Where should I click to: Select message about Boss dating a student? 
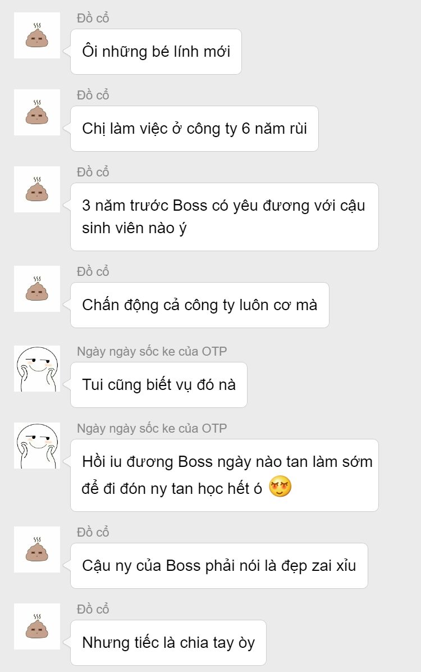(x=225, y=217)
